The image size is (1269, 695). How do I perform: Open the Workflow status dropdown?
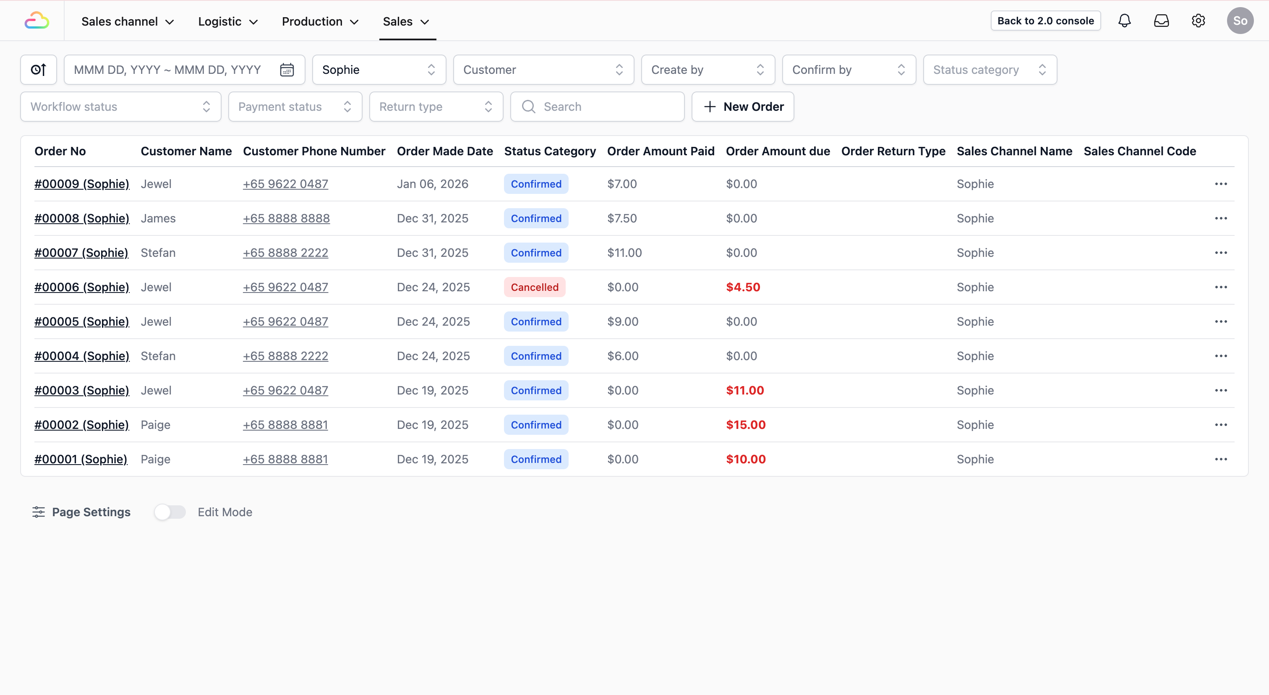tap(120, 107)
